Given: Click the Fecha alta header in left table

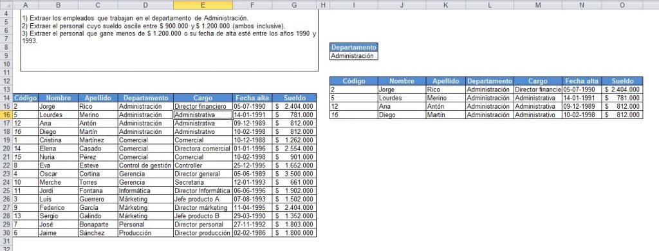Looking at the screenshot, I should [252, 98].
